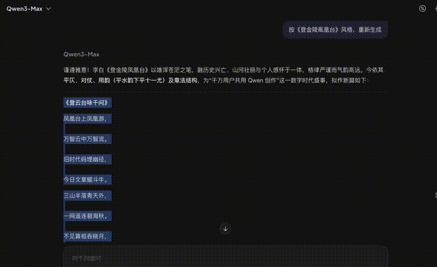Focus the 向千问提问 message input box
Image resolution: width=437 pixels, height=267 pixels.
[x=225, y=257]
